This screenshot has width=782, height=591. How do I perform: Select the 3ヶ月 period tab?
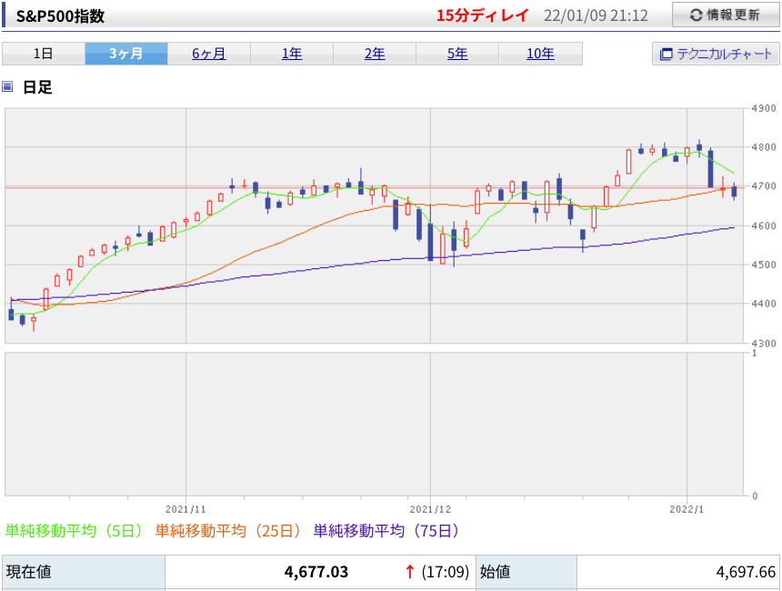126,54
